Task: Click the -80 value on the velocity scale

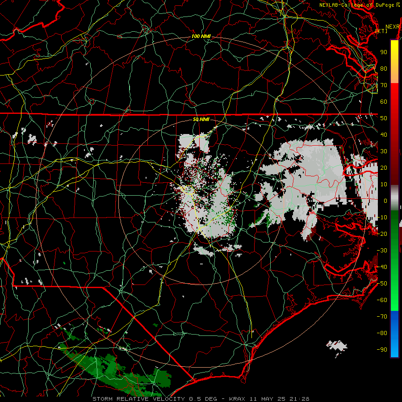Action: click(382, 333)
